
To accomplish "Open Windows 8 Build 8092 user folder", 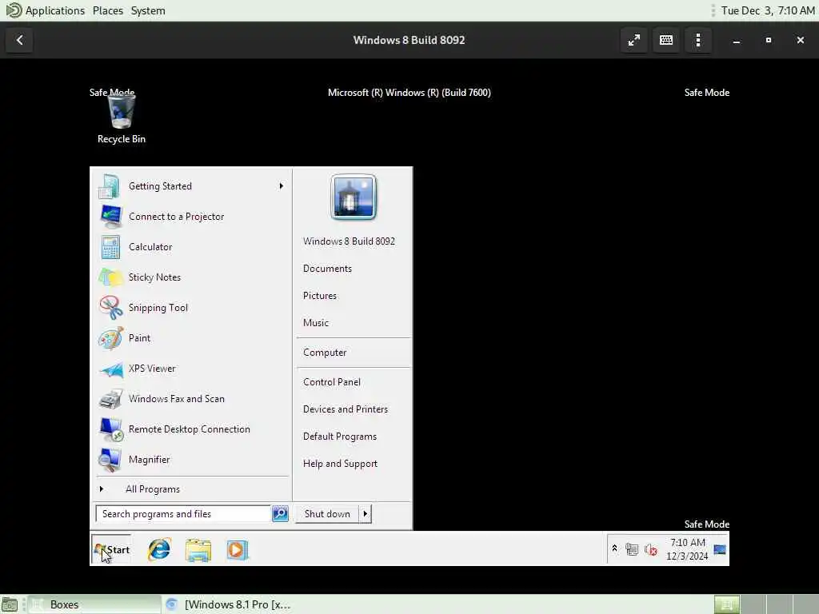I will (349, 241).
